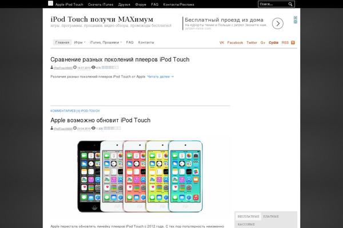This screenshot has width=343, height=228.
Task: Click date clock icon under Apple возможно article
Action: point(75,128)
